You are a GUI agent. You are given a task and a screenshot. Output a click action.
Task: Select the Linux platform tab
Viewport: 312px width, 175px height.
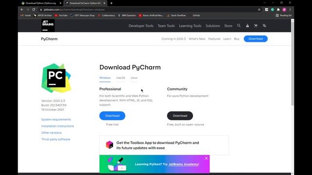pyautogui.click(x=134, y=78)
